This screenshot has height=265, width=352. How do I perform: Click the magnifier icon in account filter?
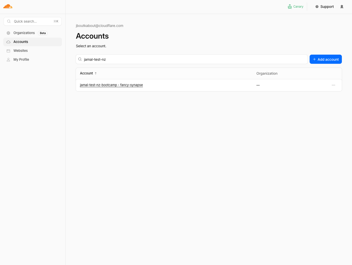point(80,59)
